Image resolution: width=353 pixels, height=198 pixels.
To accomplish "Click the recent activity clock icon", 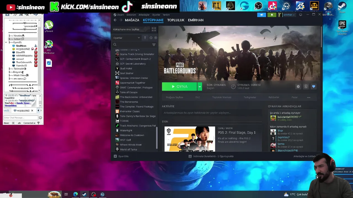I will tap(151, 38).
